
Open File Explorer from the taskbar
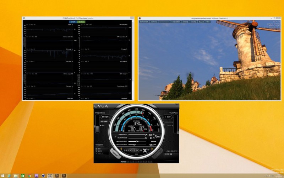coord(16,176)
